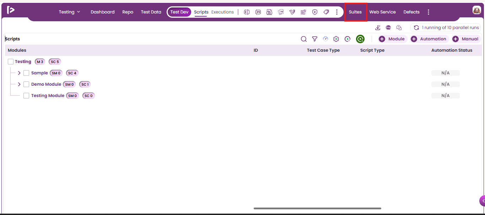Click the M 3 badge on Testing
Screen dimensions: 485x215
(x=40, y=62)
